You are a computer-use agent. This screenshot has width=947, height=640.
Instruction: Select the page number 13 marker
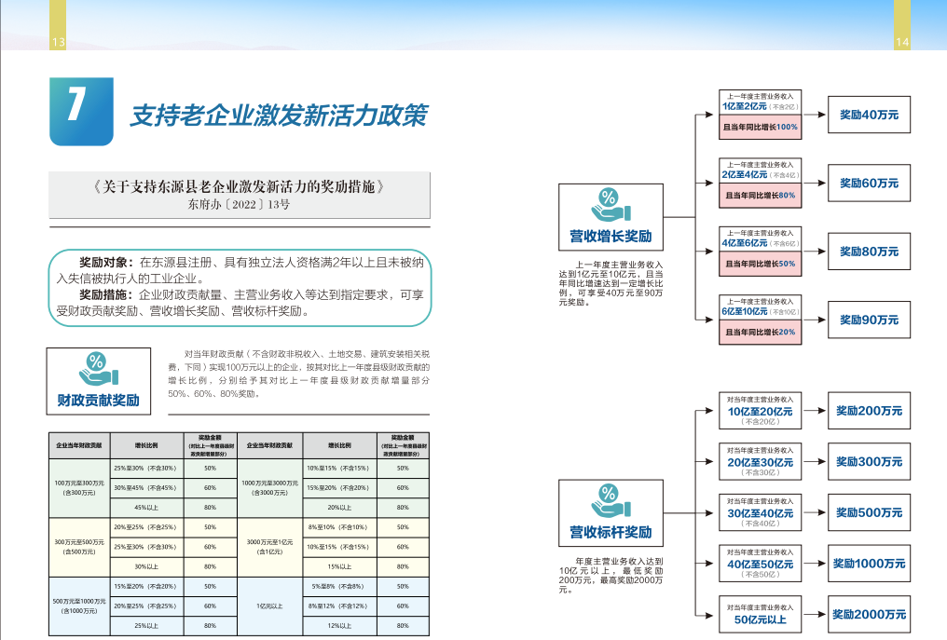coord(58,42)
